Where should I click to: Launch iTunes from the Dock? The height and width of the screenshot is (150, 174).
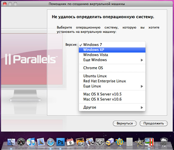(31, 142)
